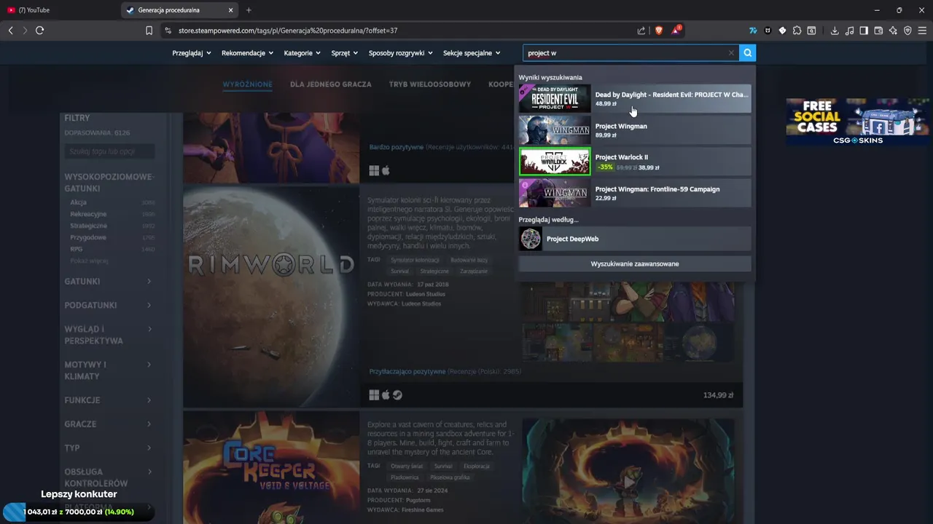Open the browser hamburger menu
This screenshot has height=524, width=933.
click(x=922, y=31)
